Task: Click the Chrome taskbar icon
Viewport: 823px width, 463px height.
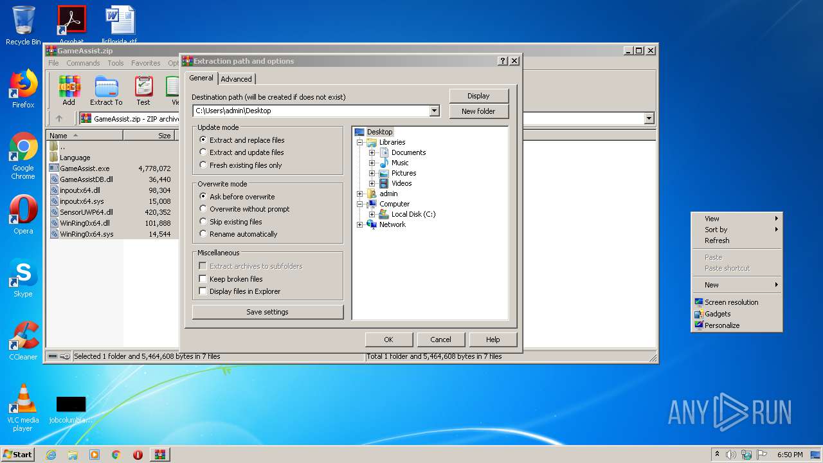Action: 116,455
